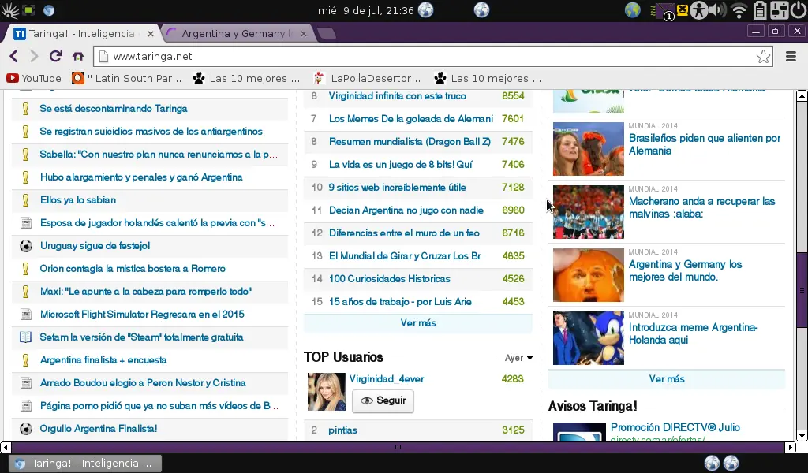Open Virginidad infinita con este truco post

398,95
